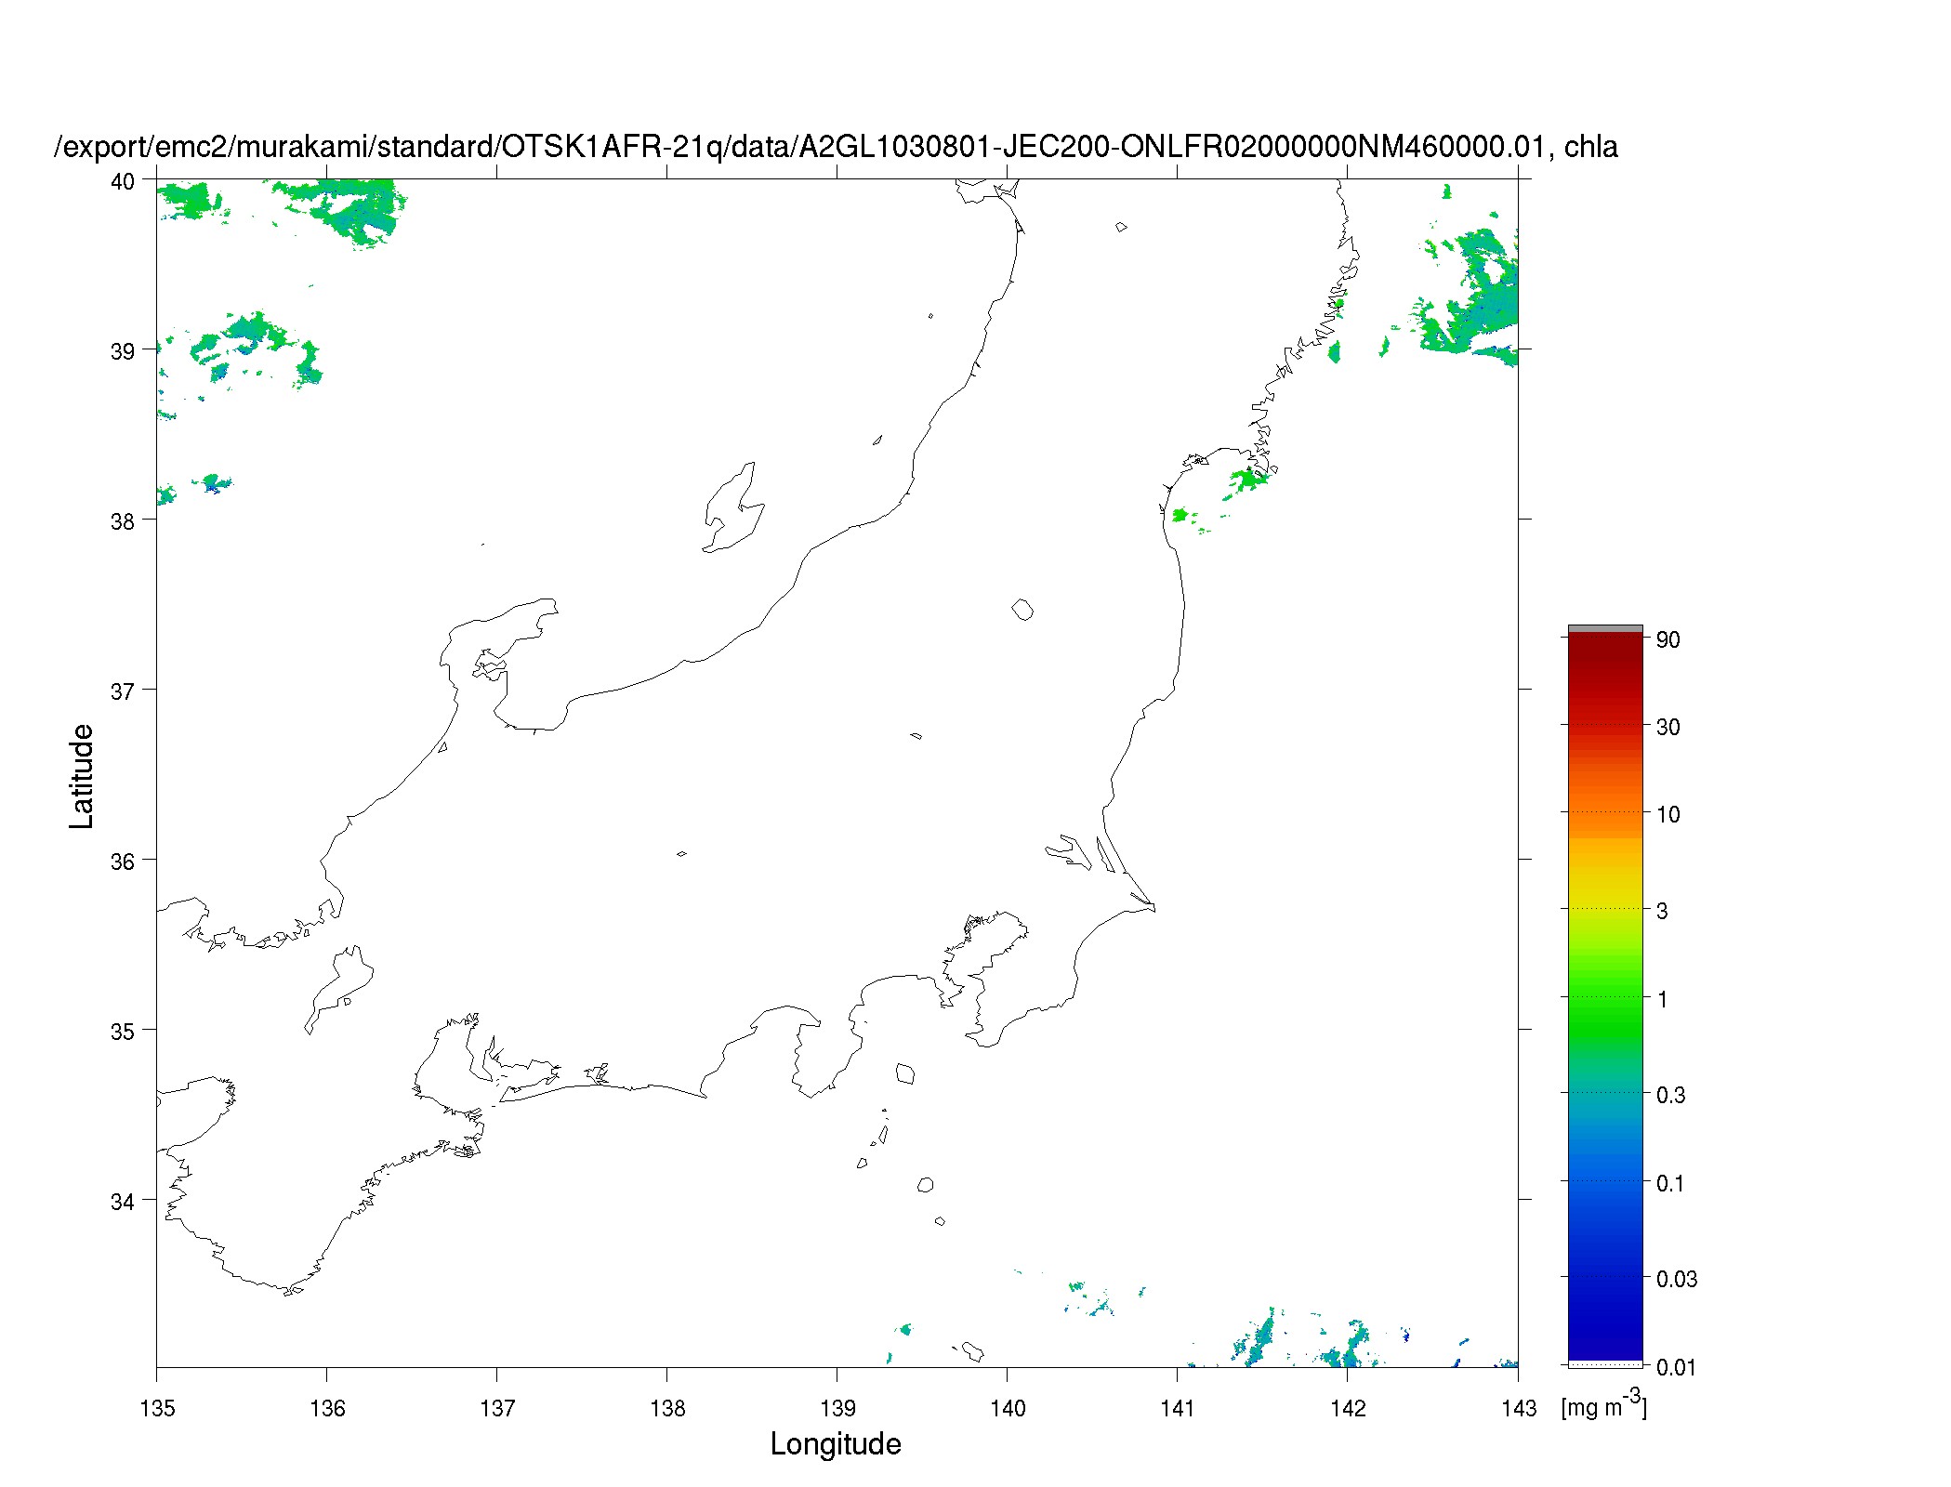The width and height of the screenshot is (1951, 1487).
Task: Click longitude tick label 142
Action: [1348, 1408]
